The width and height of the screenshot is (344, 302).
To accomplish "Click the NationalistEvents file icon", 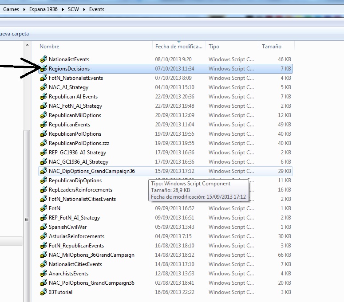I will coord(43,59).
